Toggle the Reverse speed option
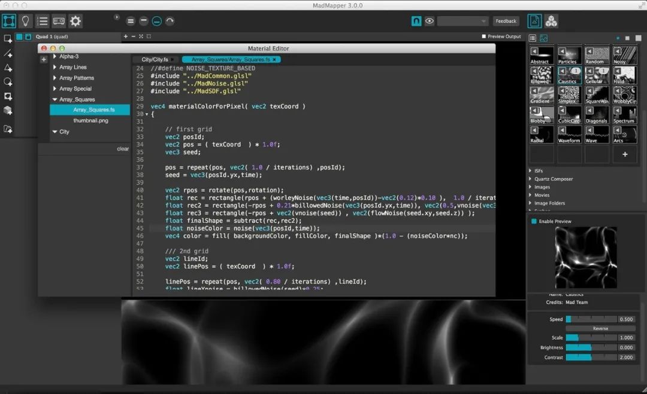 [x=600, y=329]
